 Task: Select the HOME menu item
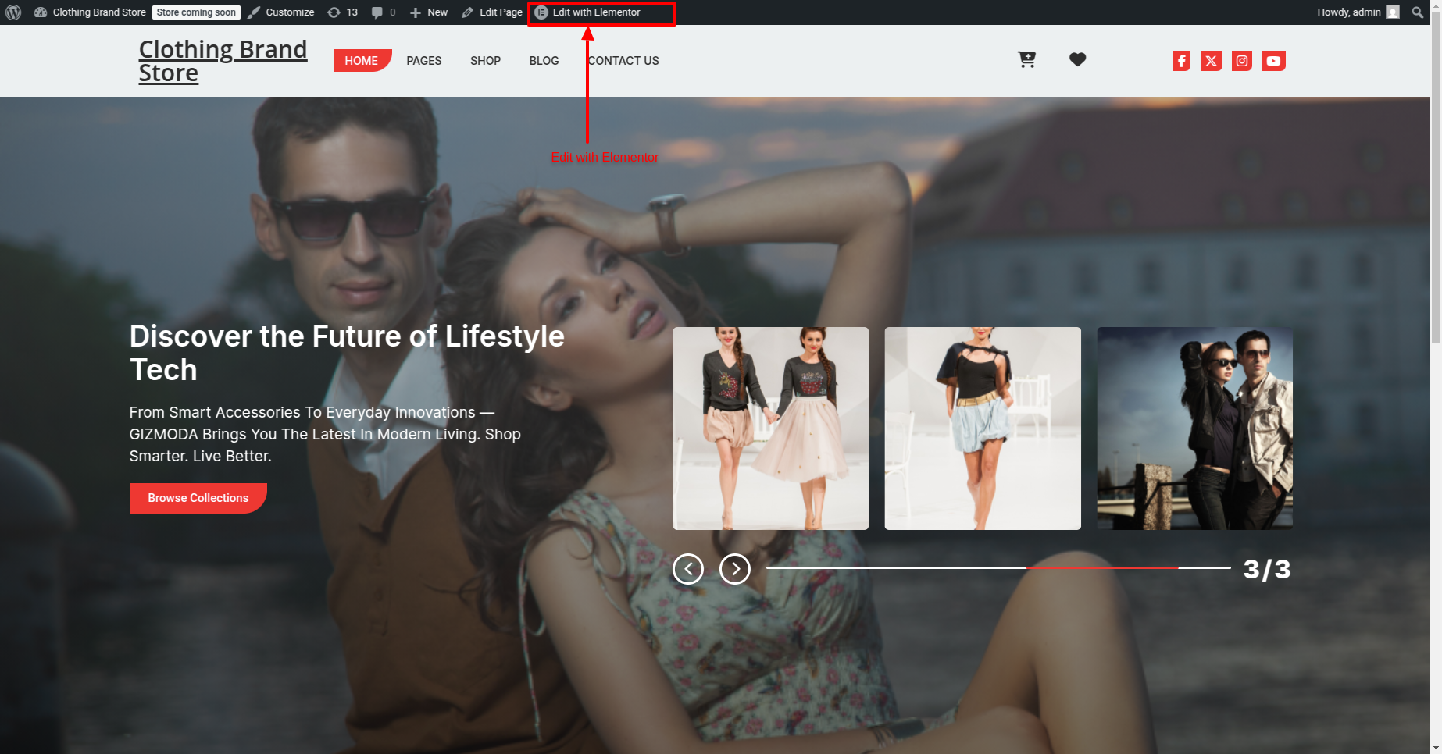(x=362, y=61)
